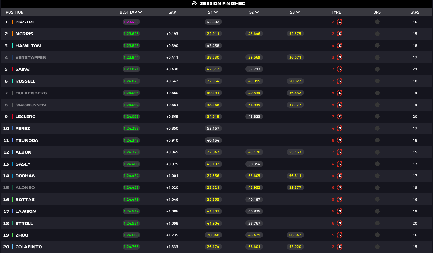Screen dimensions: 433x253
Task: Open the S1 sector column dropdown
Action: click(x=216, y=12)
